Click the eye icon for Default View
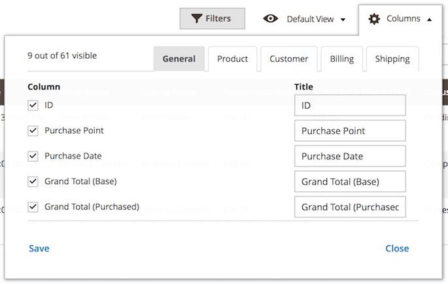The height and width of the screenshot is (284, 448). (x=271, y=19)
